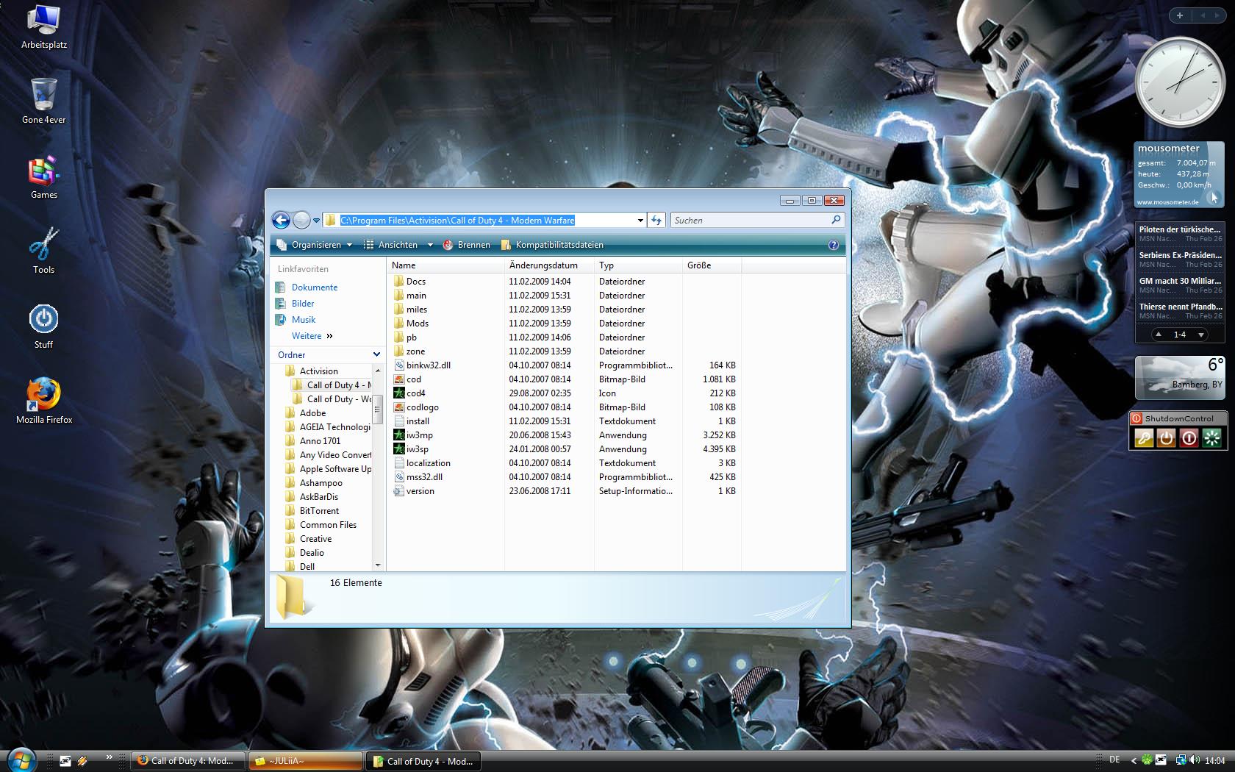
Task: Click Kompatibilitätsdateien in the toolbar
Action: pos(553,245)
